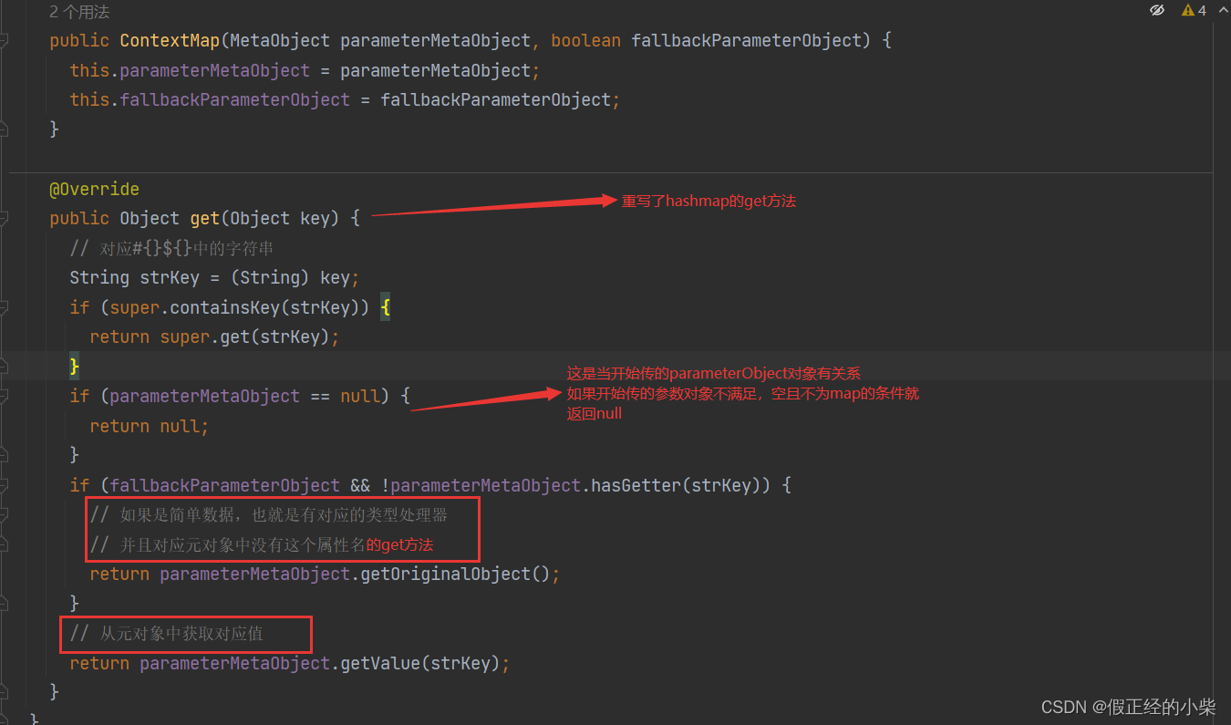Screen dimensions: 1231x725
Task: Open the warnings indicator showing 4
Action: point(1194,11)
